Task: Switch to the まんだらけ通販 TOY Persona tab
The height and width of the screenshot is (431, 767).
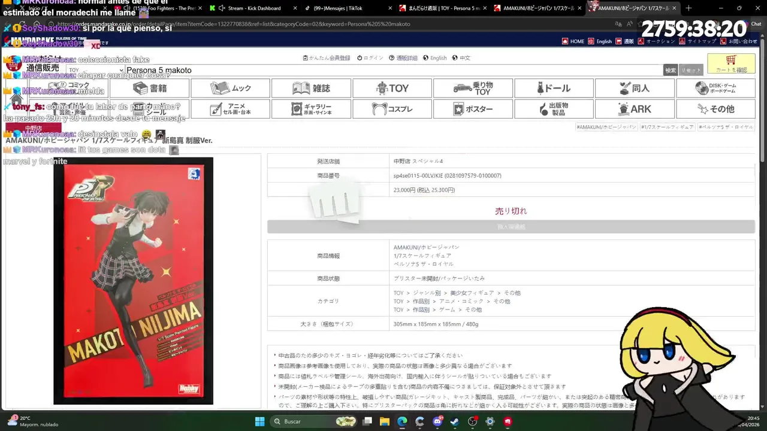Action: (443, 8)
